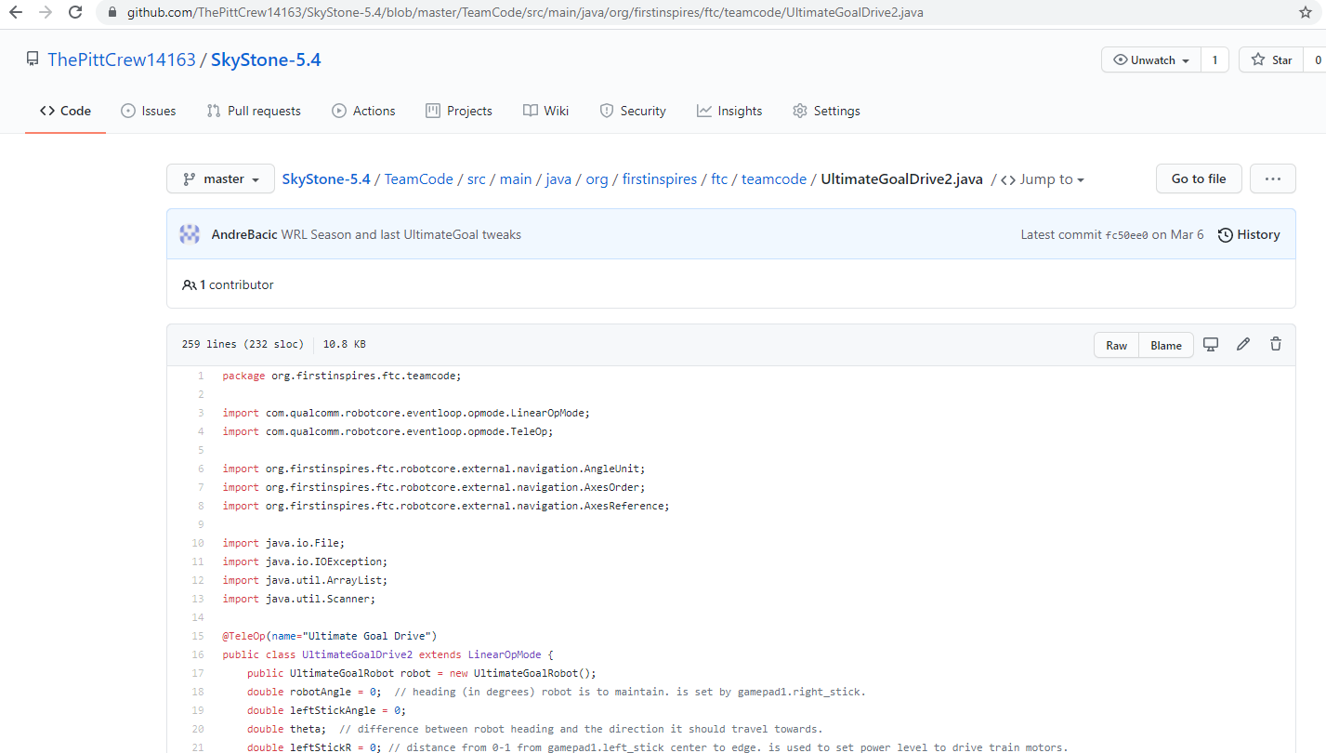Click org in the breadcrumb path
The image size is (1326, 753).
coord(597,179)
